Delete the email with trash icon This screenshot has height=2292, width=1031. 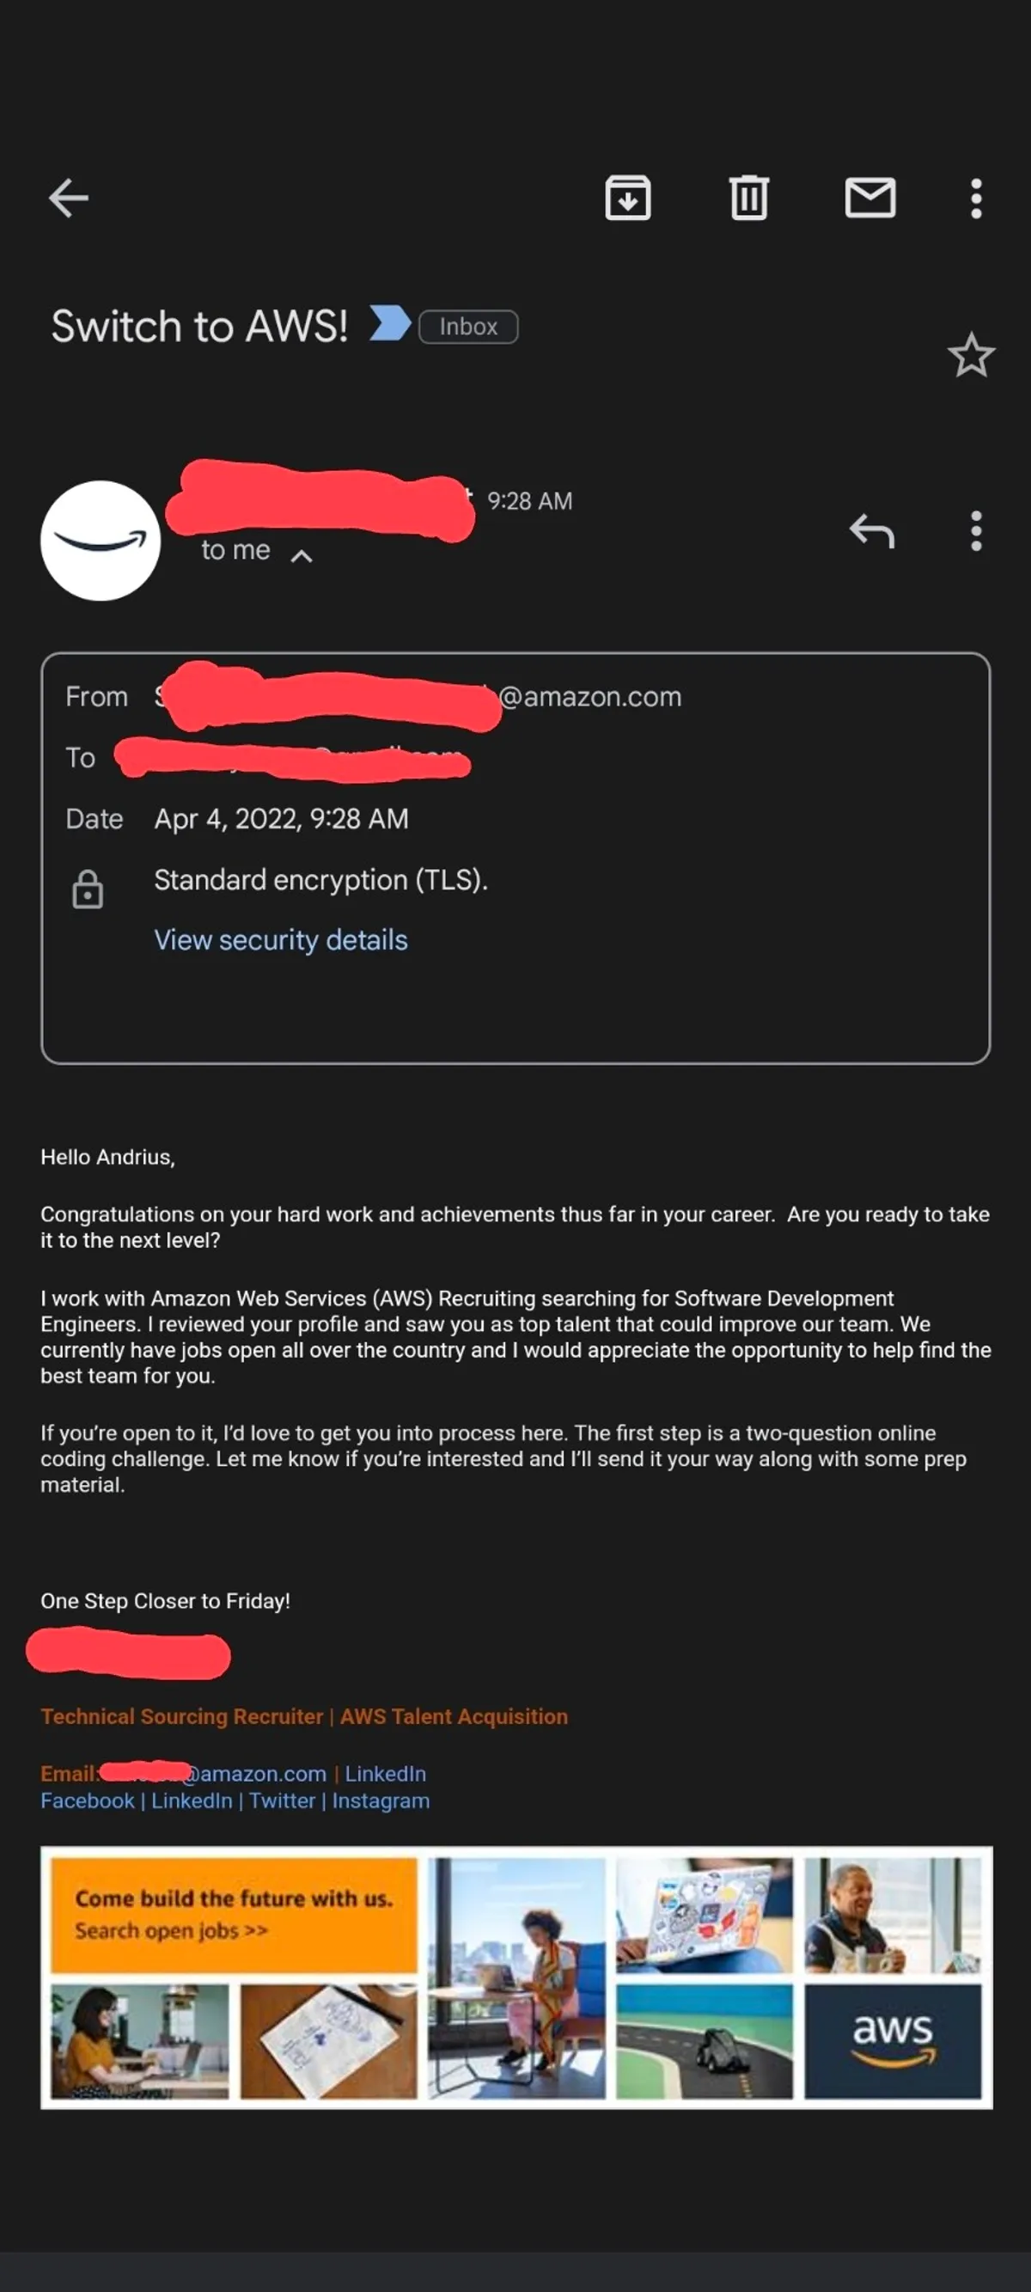pyautogui.click(x=749, y=198)
